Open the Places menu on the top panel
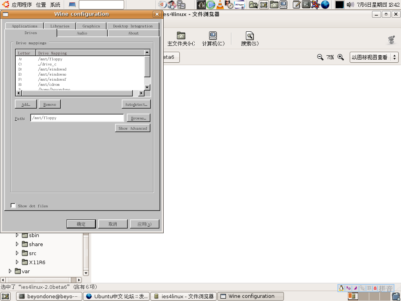Image resolution: width=401 pixels, height=301 pixels. click(x=41, y=5)
